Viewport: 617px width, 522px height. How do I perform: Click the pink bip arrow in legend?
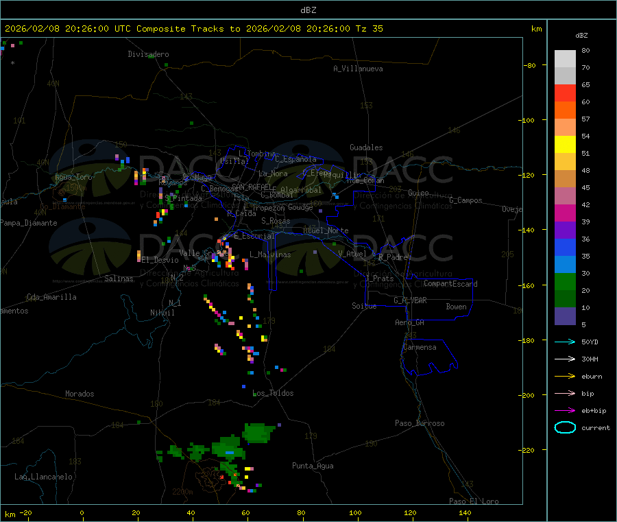click(565, 393)
